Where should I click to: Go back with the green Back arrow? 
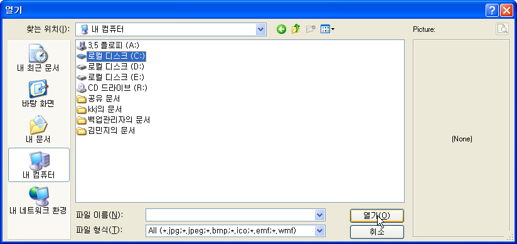[x=281, y=29]
